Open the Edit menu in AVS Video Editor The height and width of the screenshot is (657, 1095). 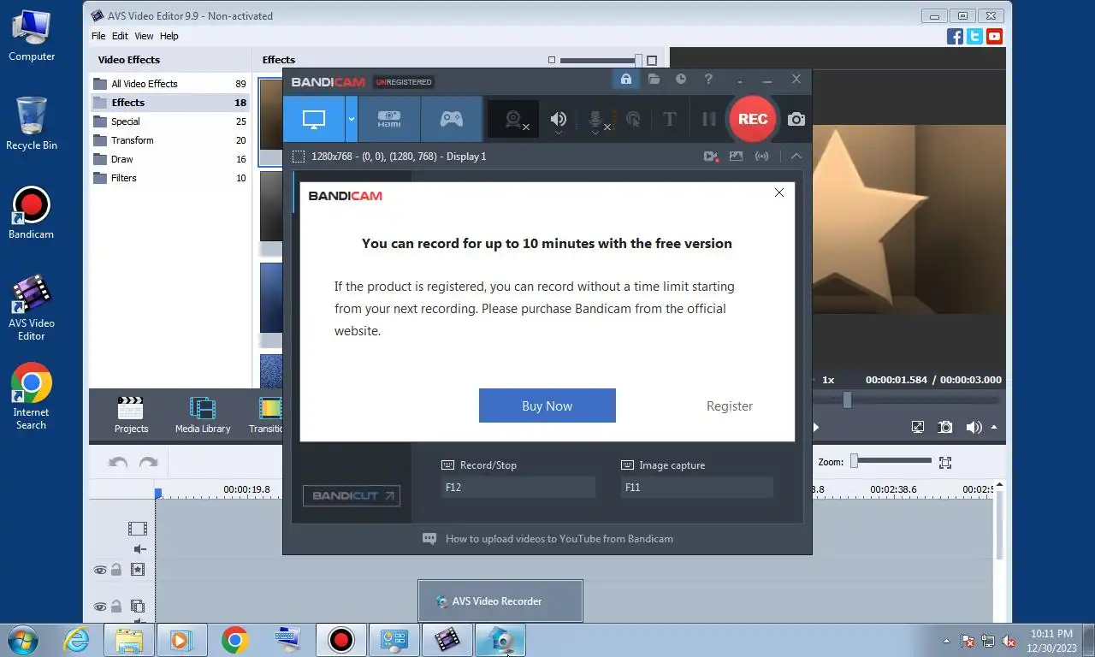(120, 36)
